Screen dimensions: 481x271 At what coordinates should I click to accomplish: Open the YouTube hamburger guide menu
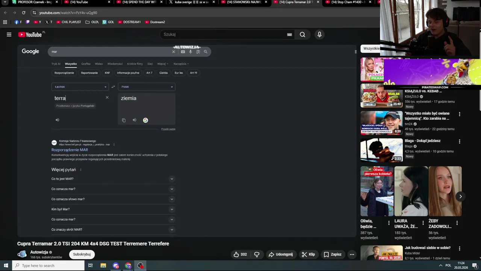pyautogui.click(x=9, y=35)
